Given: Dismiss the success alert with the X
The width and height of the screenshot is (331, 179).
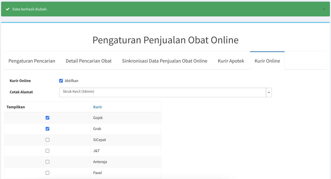Looking at the screenshot, I should coord(324,9).
